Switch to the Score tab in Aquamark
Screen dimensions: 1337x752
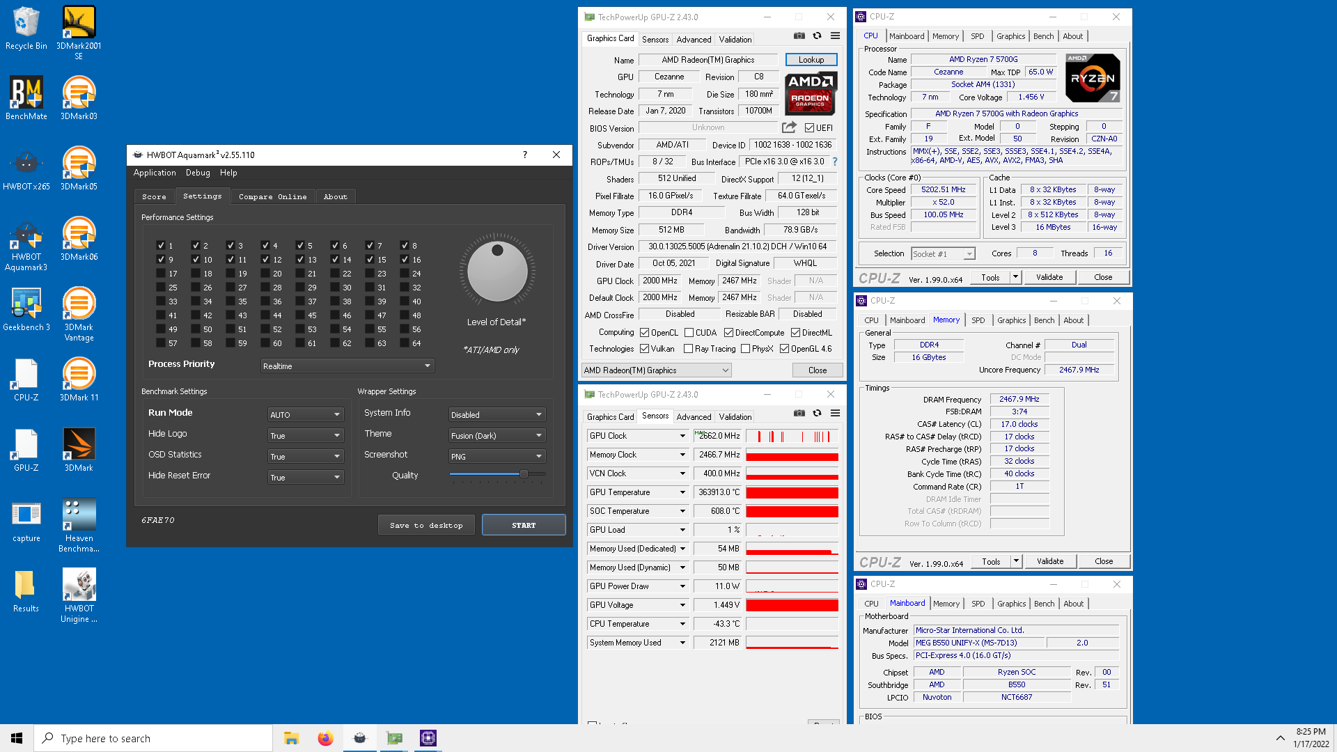(x=154, y=197)
